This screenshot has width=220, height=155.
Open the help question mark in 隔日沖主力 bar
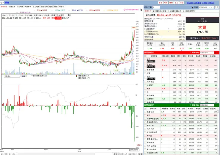(218, 38)
